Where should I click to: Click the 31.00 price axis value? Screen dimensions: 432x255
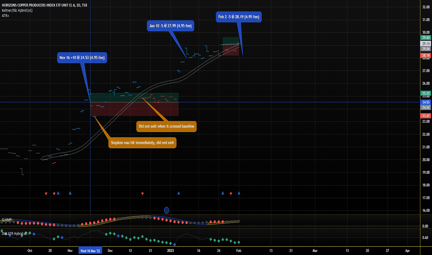point(426,19)
